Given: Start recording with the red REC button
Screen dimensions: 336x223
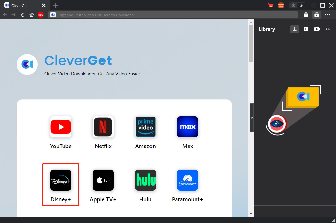Looking at the screenshot, I should click(x=41, y=15).
